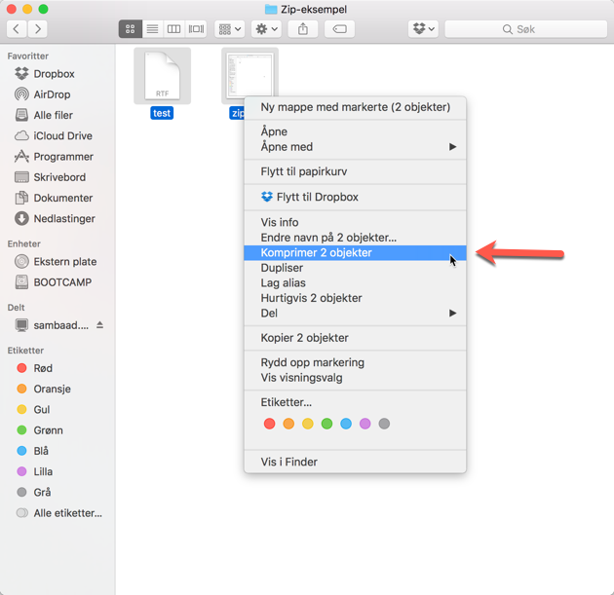
Task: Filter by Grå tag in sidebar
Action: [x=42, y=492]
